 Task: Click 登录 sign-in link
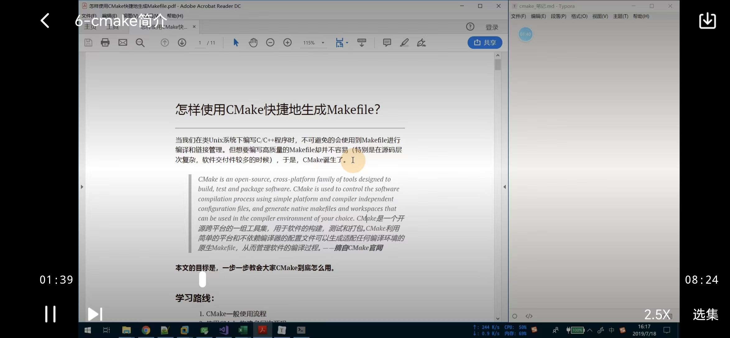(492, 27)
